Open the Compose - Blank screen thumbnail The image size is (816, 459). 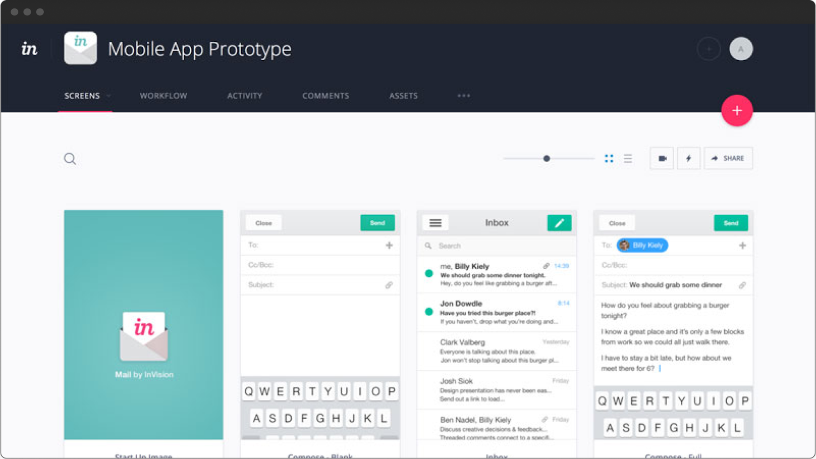tap(320, 325)
